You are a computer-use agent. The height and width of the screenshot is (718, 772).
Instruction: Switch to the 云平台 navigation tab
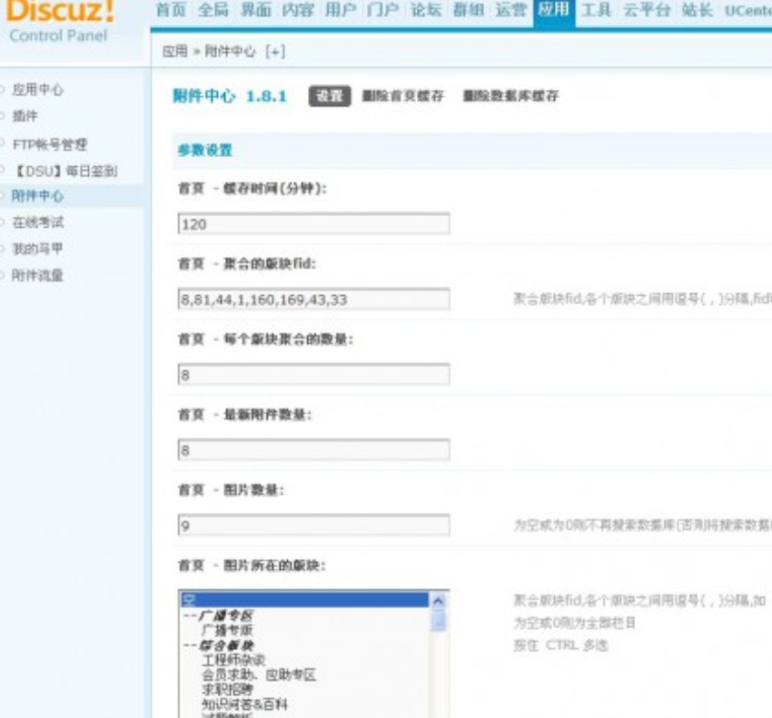[647, 10]
